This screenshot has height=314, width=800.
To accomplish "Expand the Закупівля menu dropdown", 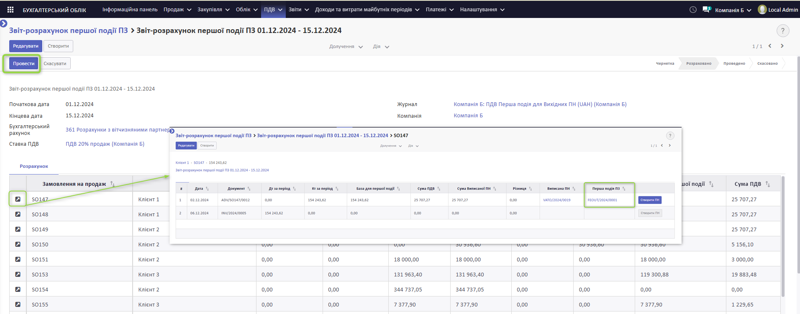I will pos(213,9).
